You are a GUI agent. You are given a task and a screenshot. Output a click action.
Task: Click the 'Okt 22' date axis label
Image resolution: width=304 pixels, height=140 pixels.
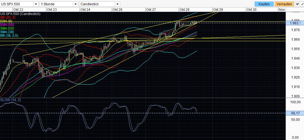tap(18, 10)
